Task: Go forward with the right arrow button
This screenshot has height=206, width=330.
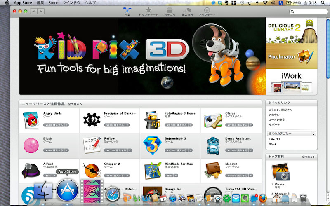Action: 41,11
